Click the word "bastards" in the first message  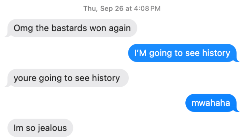(x=69, y=28)
